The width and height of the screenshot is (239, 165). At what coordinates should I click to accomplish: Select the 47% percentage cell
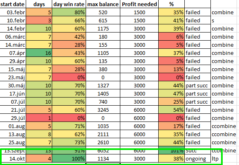pos(171,93)
